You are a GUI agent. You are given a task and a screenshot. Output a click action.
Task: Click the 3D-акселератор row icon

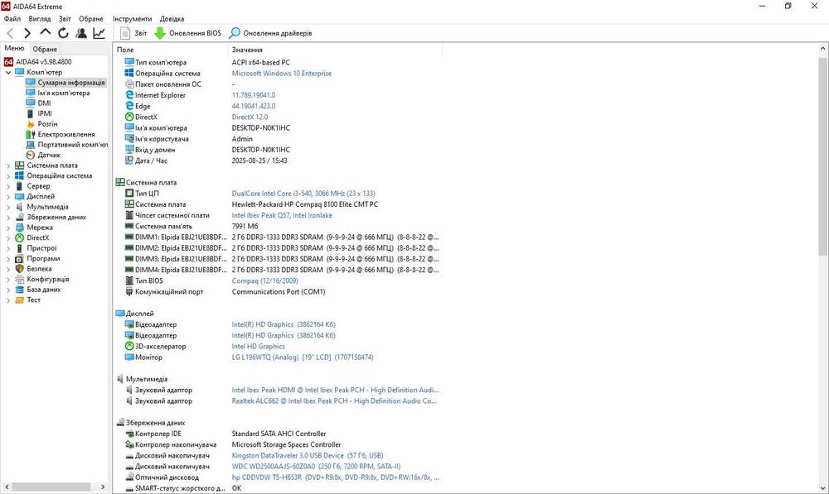pos(129,346)
